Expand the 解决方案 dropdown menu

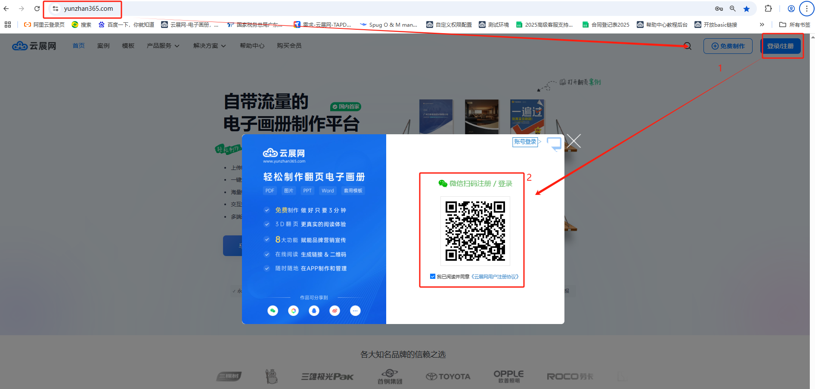pos(209,46)
